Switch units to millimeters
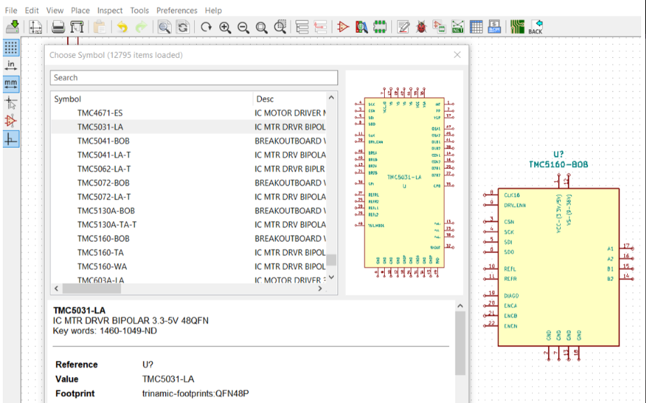This screenshot has height=403, width=646. (10, 84)
